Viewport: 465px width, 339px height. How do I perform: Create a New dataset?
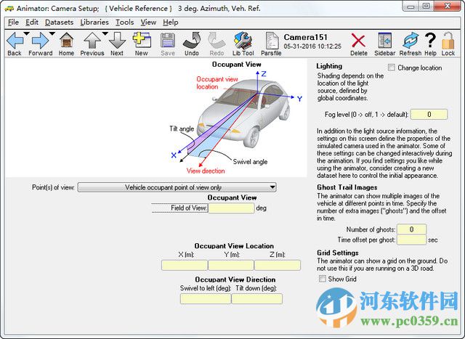pyautogui.click(x=142, y=40)
